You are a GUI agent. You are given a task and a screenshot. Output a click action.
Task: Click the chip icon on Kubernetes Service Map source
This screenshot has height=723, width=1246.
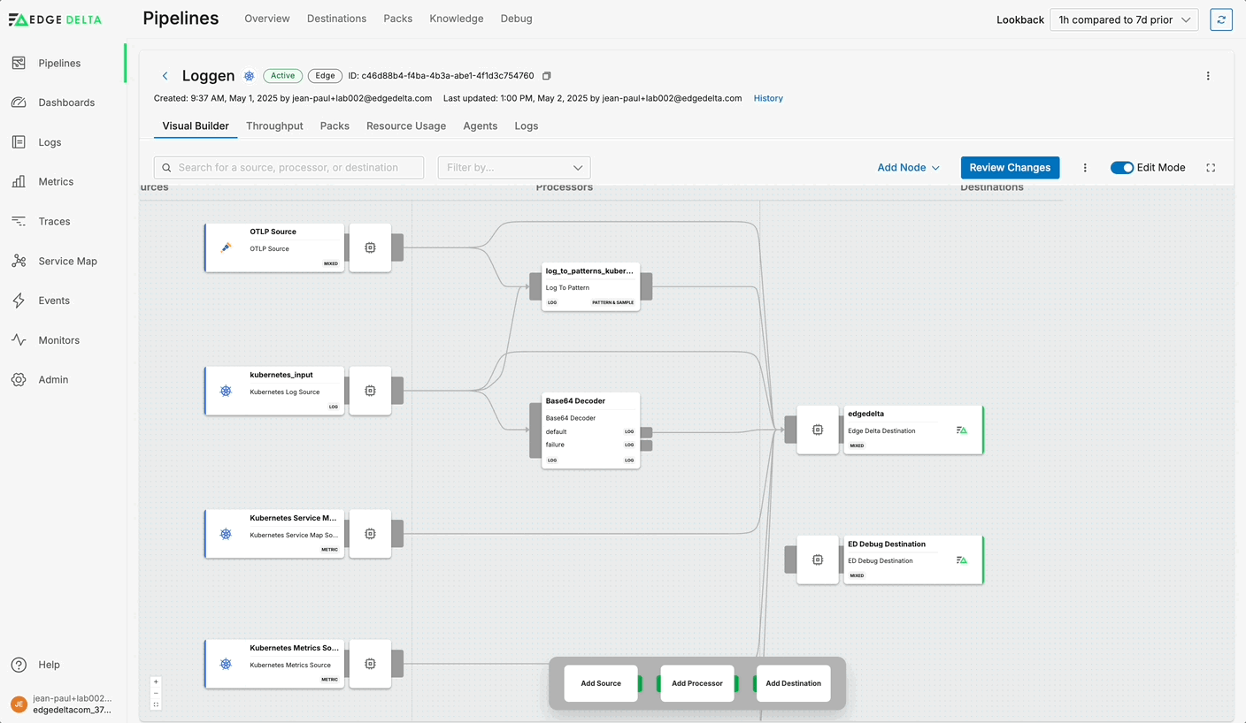tap(370, 534)
